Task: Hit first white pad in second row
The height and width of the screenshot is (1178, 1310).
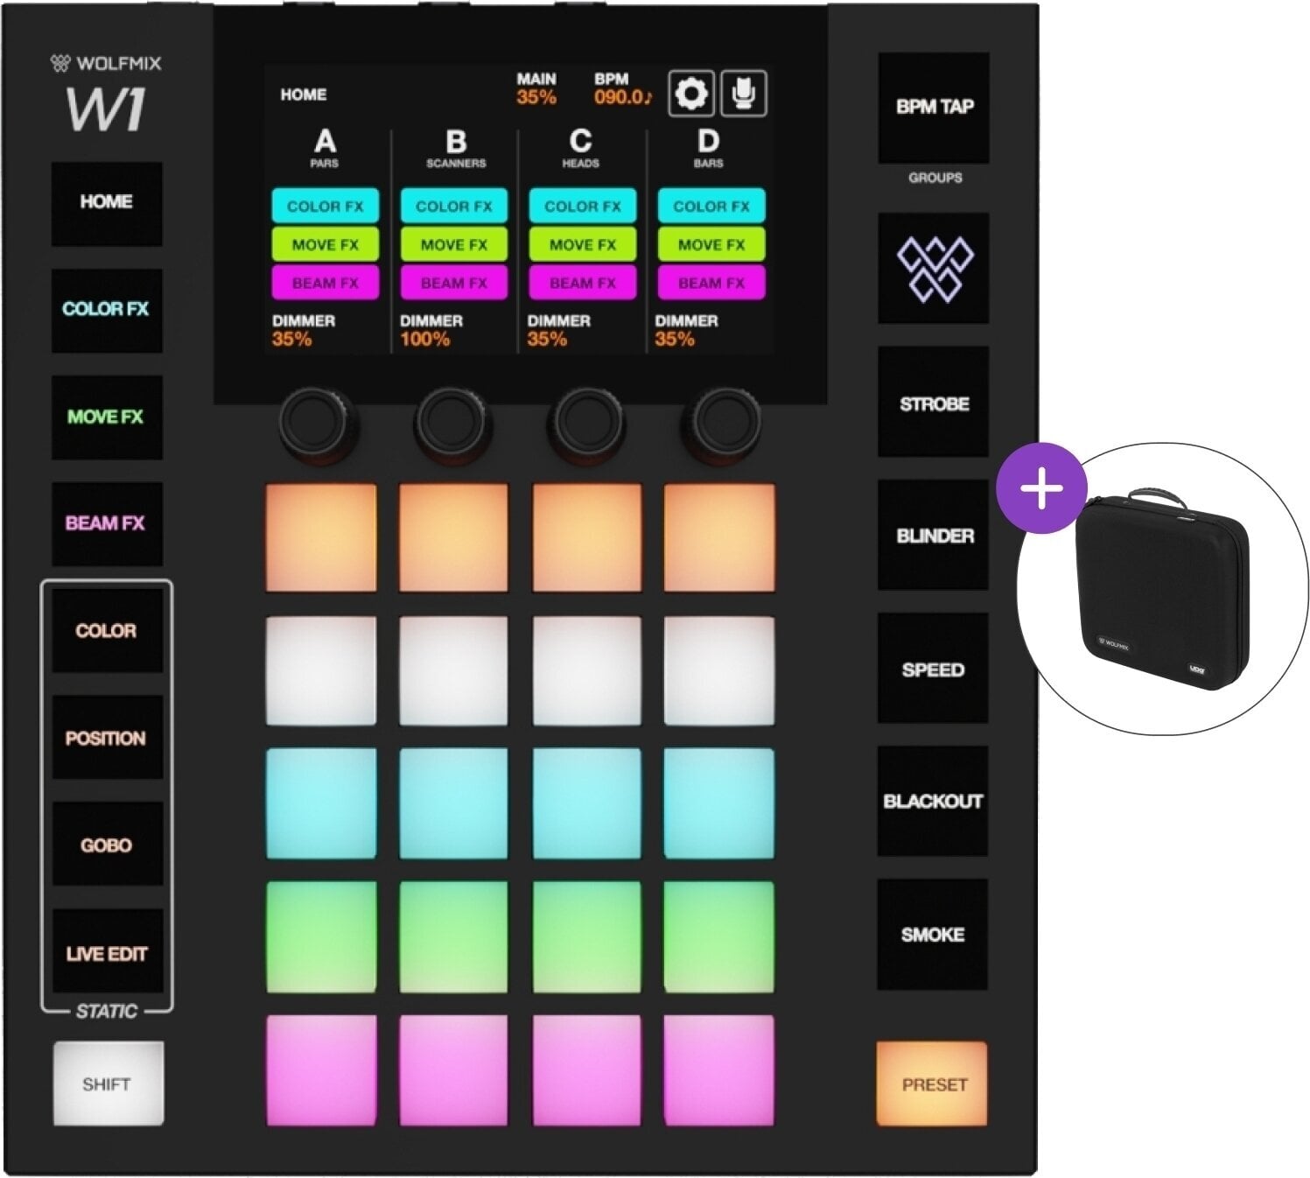Action: pyautogui.click(x=321, y=670)
